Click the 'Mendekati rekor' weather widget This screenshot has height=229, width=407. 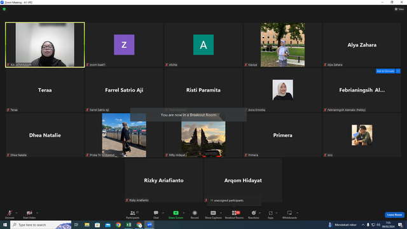point(343,225)
